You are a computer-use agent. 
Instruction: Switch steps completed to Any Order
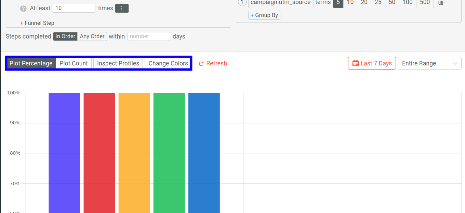point(92,36)
